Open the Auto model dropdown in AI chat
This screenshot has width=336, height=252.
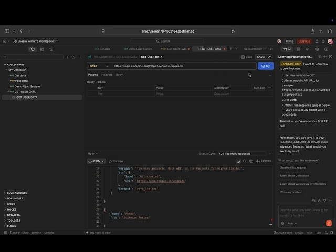pyautogui.click(x=292, y=223)
